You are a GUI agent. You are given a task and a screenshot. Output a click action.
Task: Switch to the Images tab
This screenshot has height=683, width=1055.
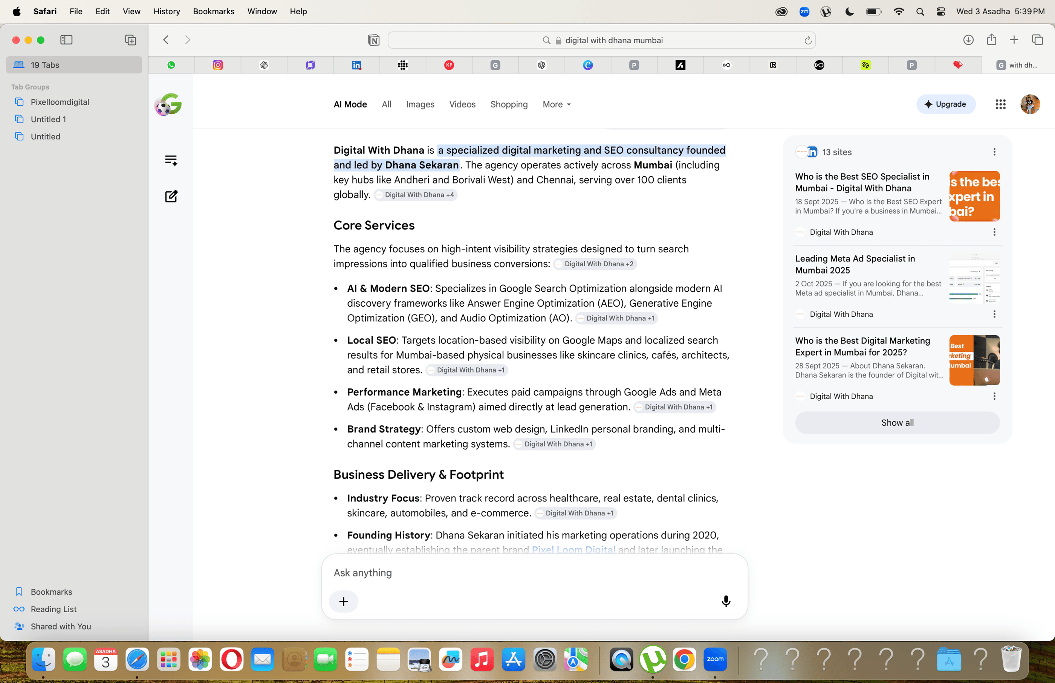(x=420, y=104)
